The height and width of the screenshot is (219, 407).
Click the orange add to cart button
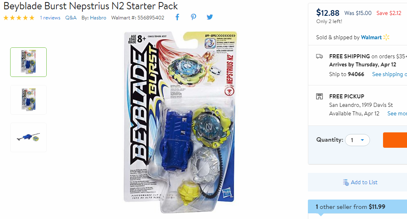(395, 140)
